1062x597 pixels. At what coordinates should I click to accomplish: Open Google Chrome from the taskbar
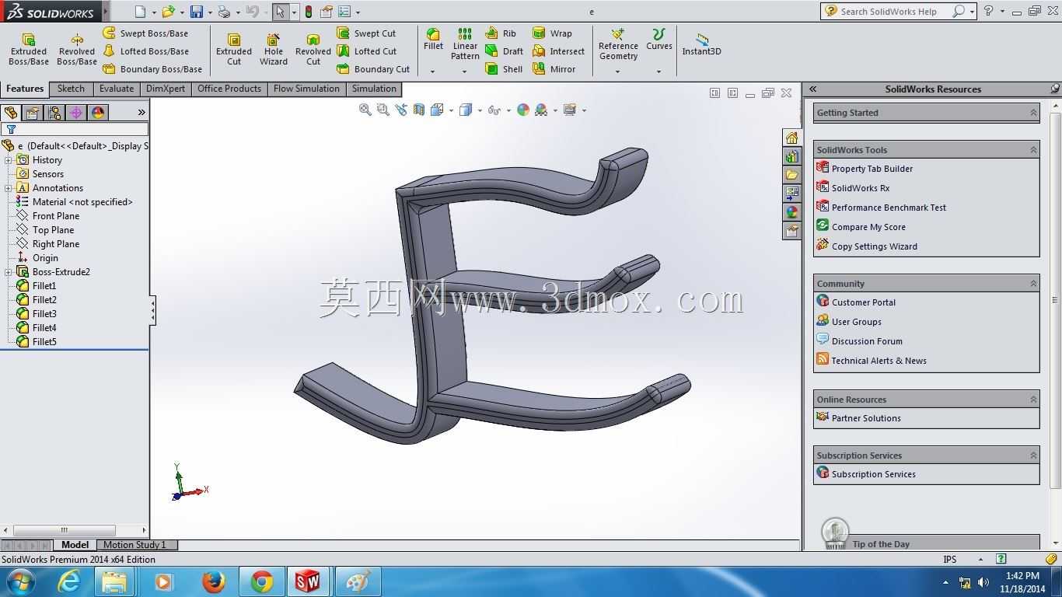[262, 581]
